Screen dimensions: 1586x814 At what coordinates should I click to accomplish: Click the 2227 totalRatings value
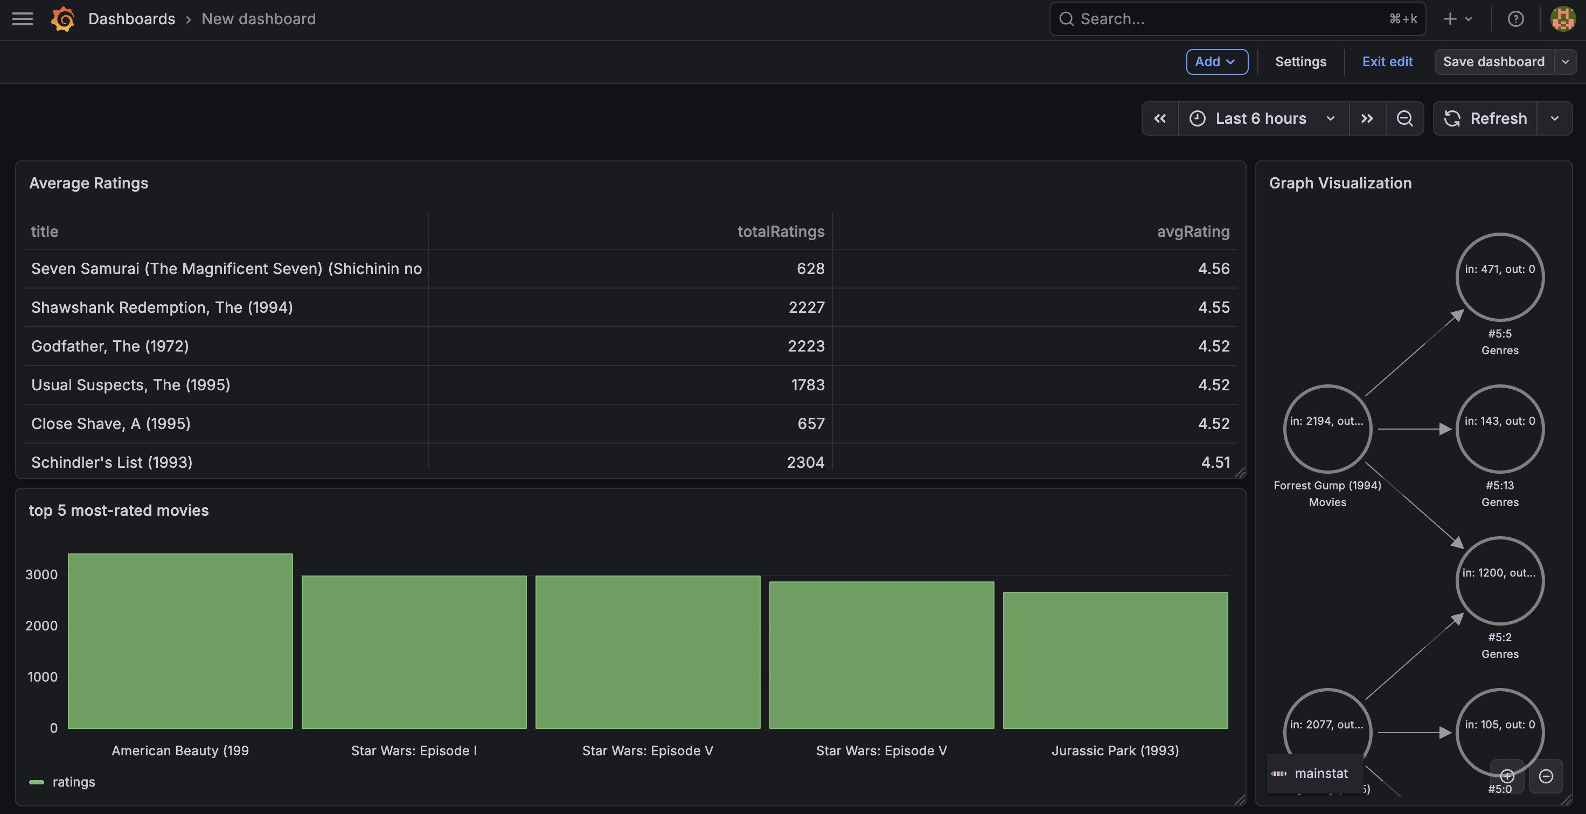pos(806,307)
